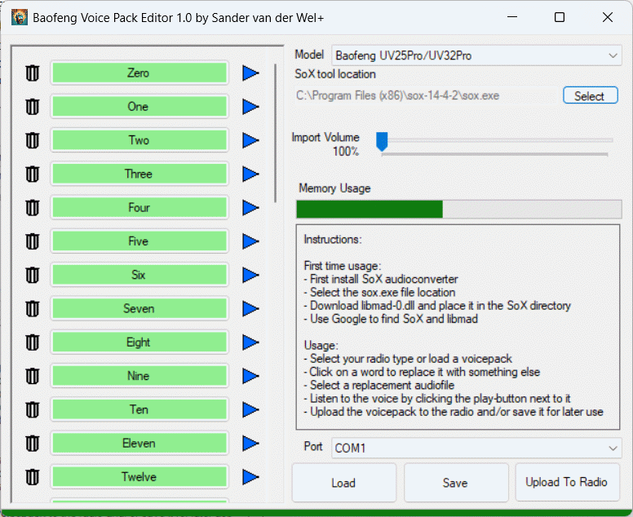633x517 pixels.
Task: Play the voice clip for Zero
Action: pyautogui.click(x=250, y=73)
